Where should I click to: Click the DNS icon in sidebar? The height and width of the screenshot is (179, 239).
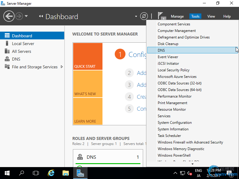click(x=7, y=59)
